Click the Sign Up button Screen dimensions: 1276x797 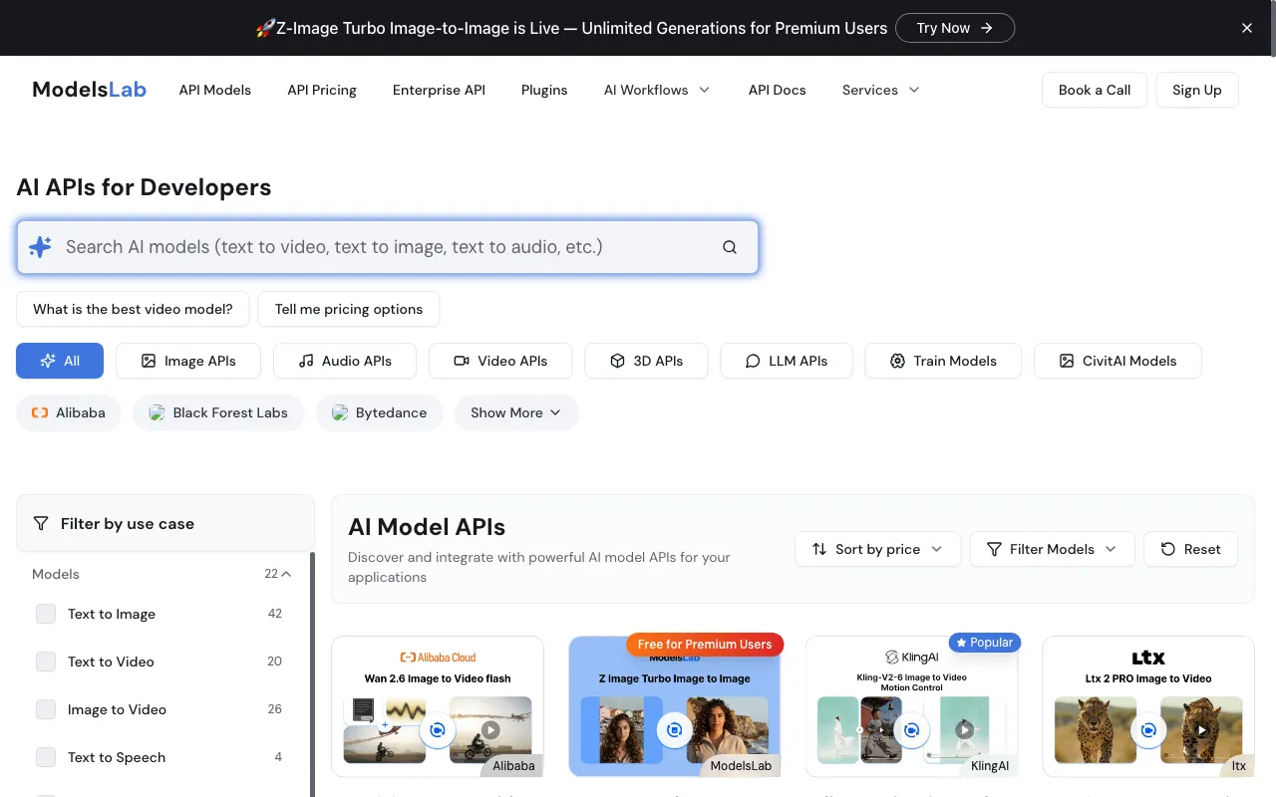[x=1197, y=90]
